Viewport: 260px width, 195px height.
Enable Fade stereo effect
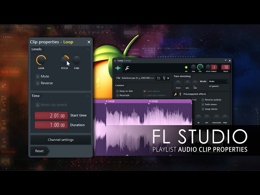point(209,104)
